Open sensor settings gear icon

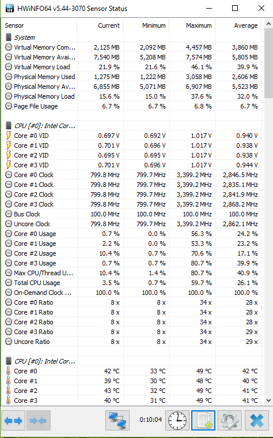point(230,420)
